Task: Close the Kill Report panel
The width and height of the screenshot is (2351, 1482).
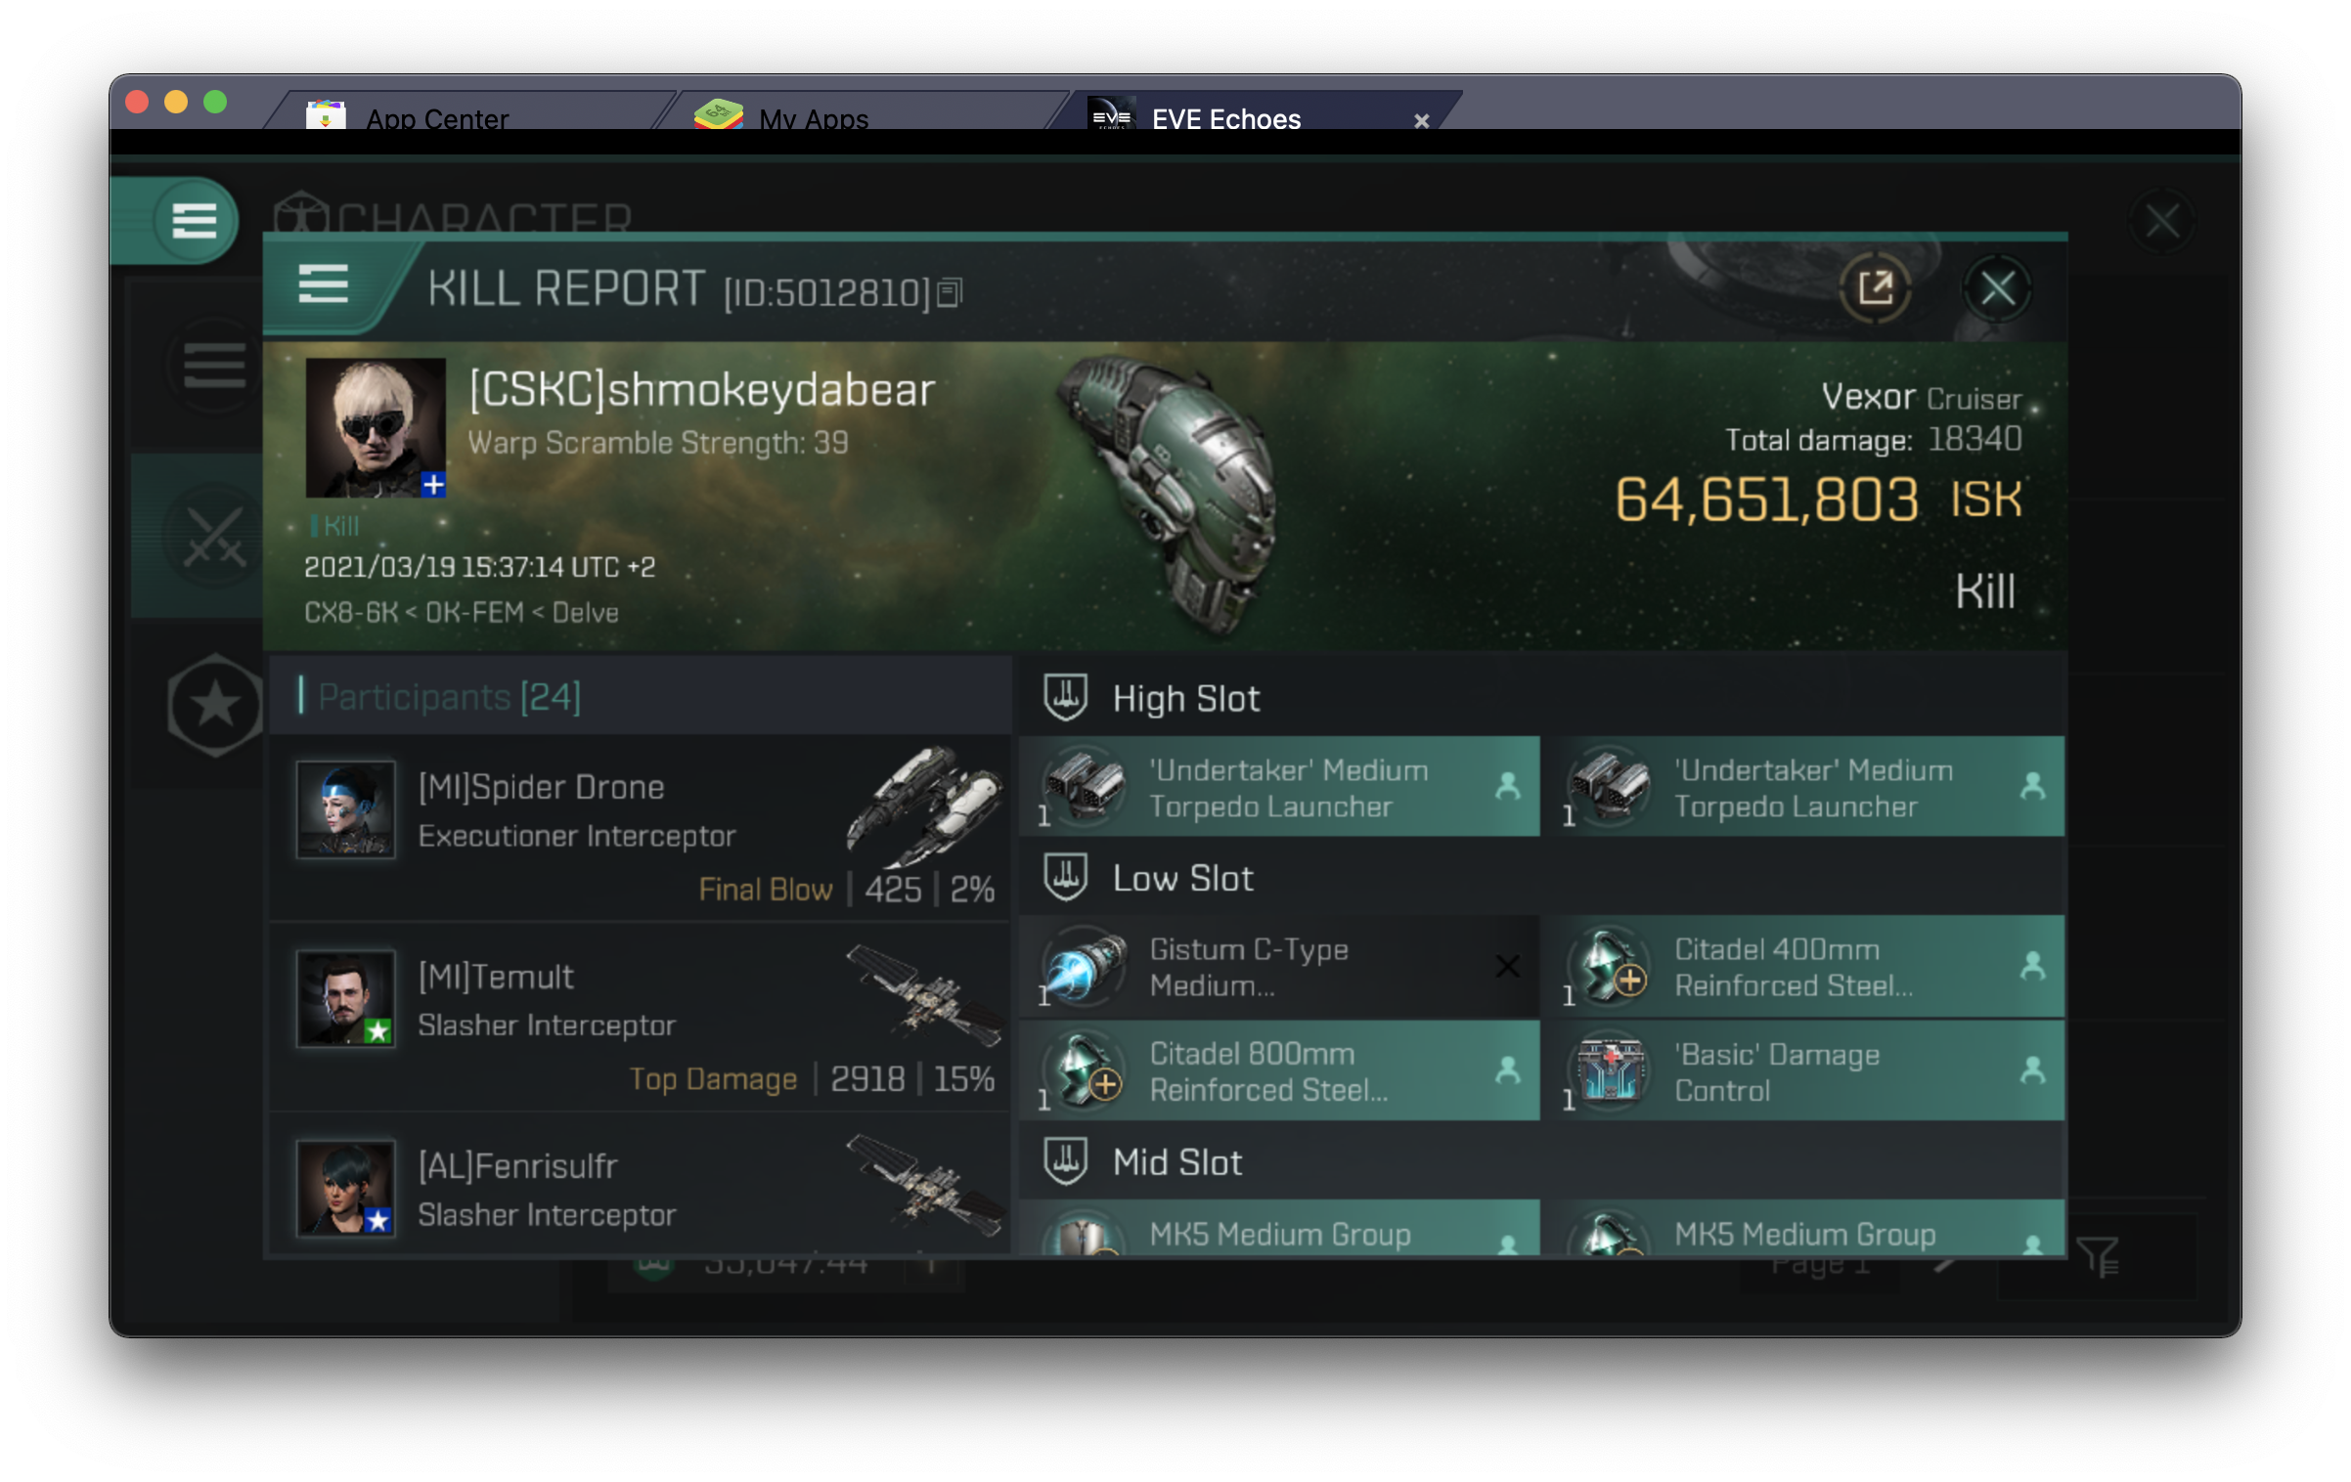Action: click(x=1997, y=288)
